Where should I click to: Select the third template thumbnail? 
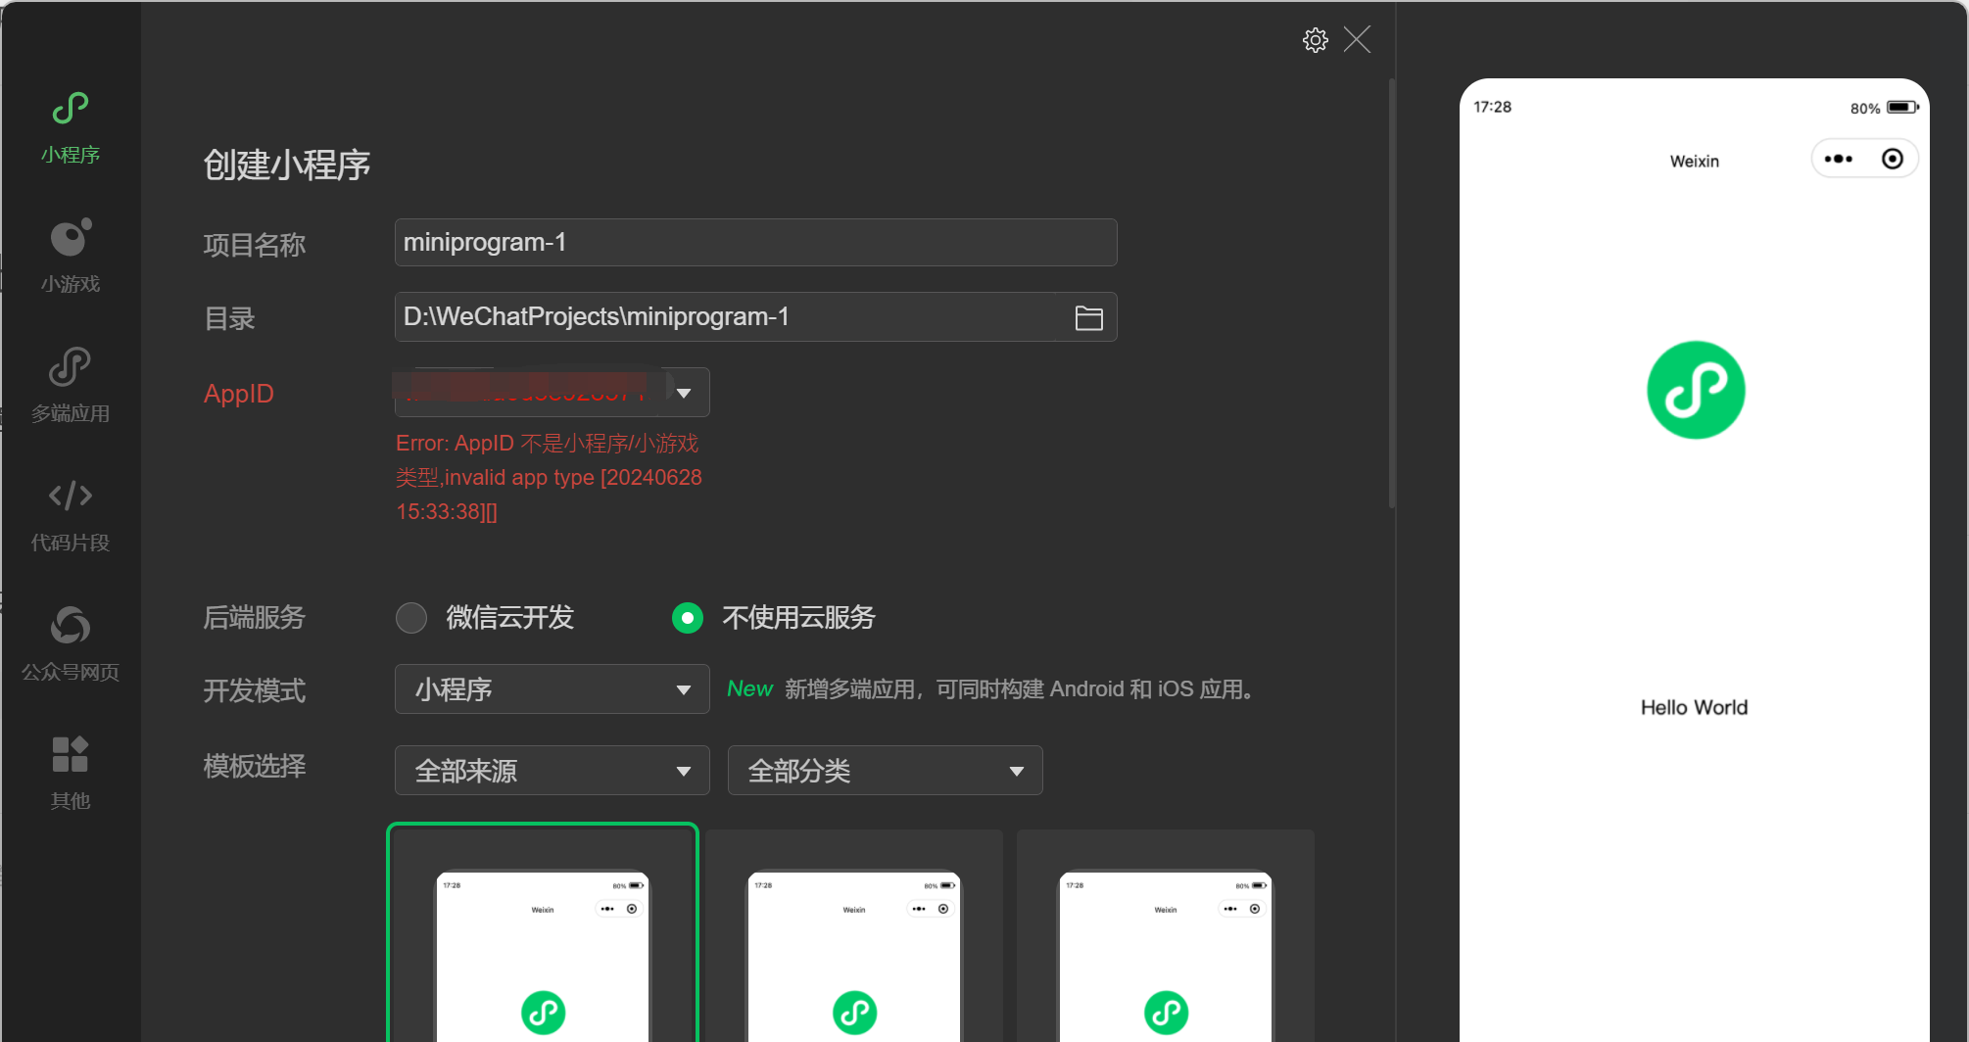(1166, 936)
